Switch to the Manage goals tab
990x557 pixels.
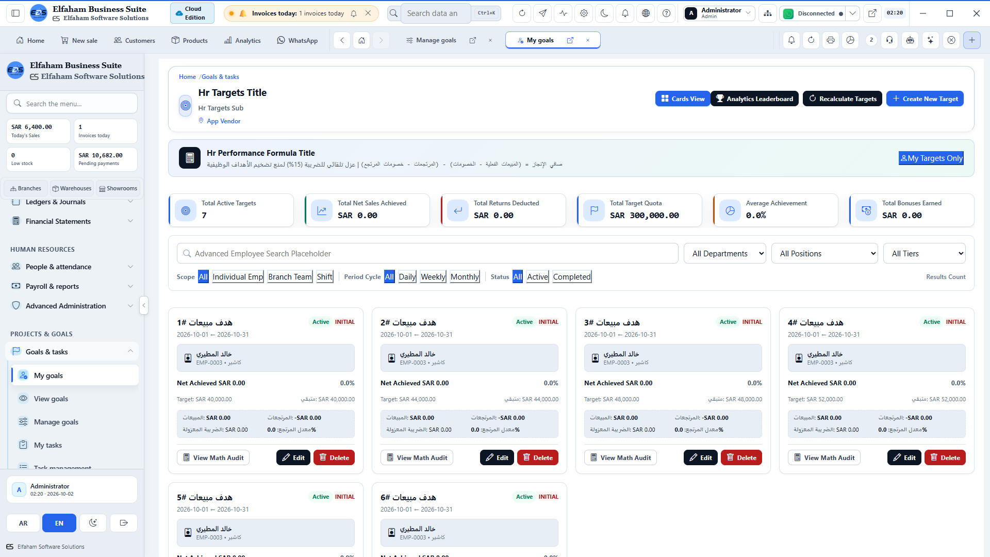436,40
